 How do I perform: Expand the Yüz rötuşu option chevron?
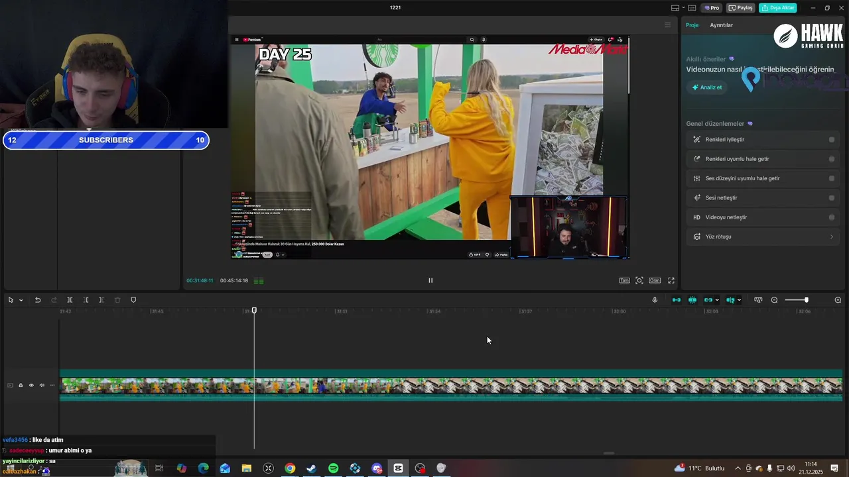click(x=832, y=237)
